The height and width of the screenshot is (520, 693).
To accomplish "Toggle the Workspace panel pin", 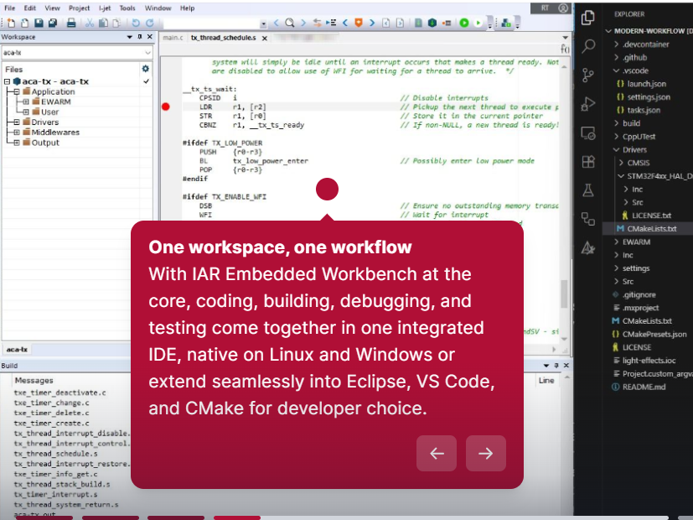I will pos(140,37).
